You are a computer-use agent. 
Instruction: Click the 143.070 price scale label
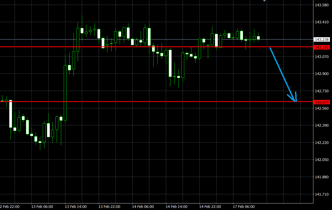[322, 56]
